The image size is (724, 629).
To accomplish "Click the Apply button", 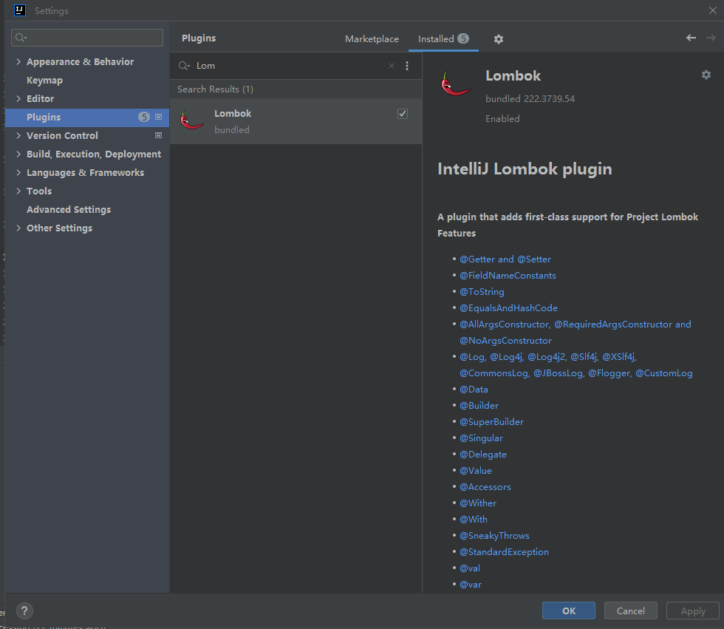I will pos(693,611).
